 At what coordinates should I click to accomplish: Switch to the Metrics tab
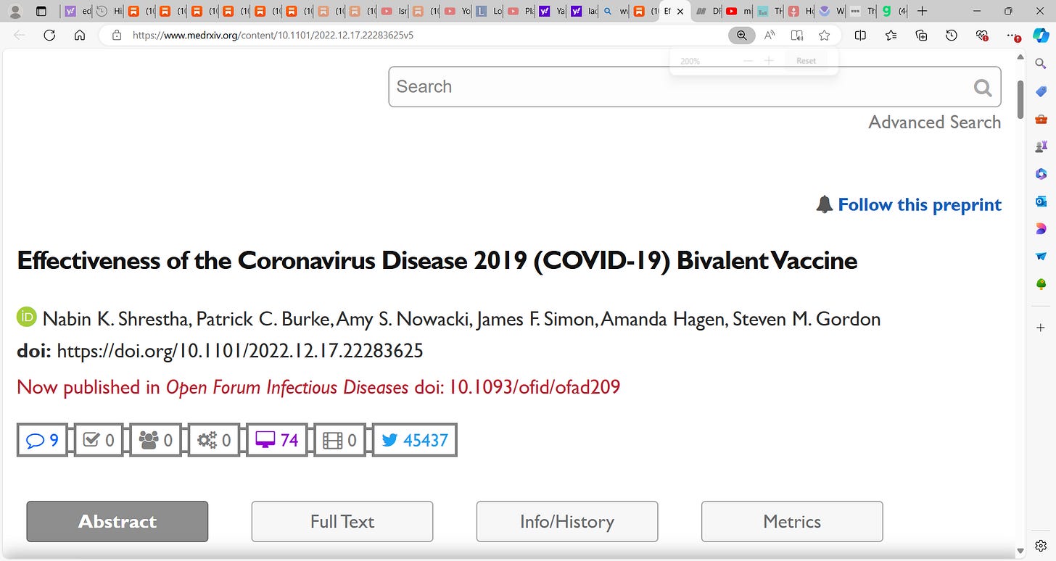pyautogui.click(x=792, y=521)
